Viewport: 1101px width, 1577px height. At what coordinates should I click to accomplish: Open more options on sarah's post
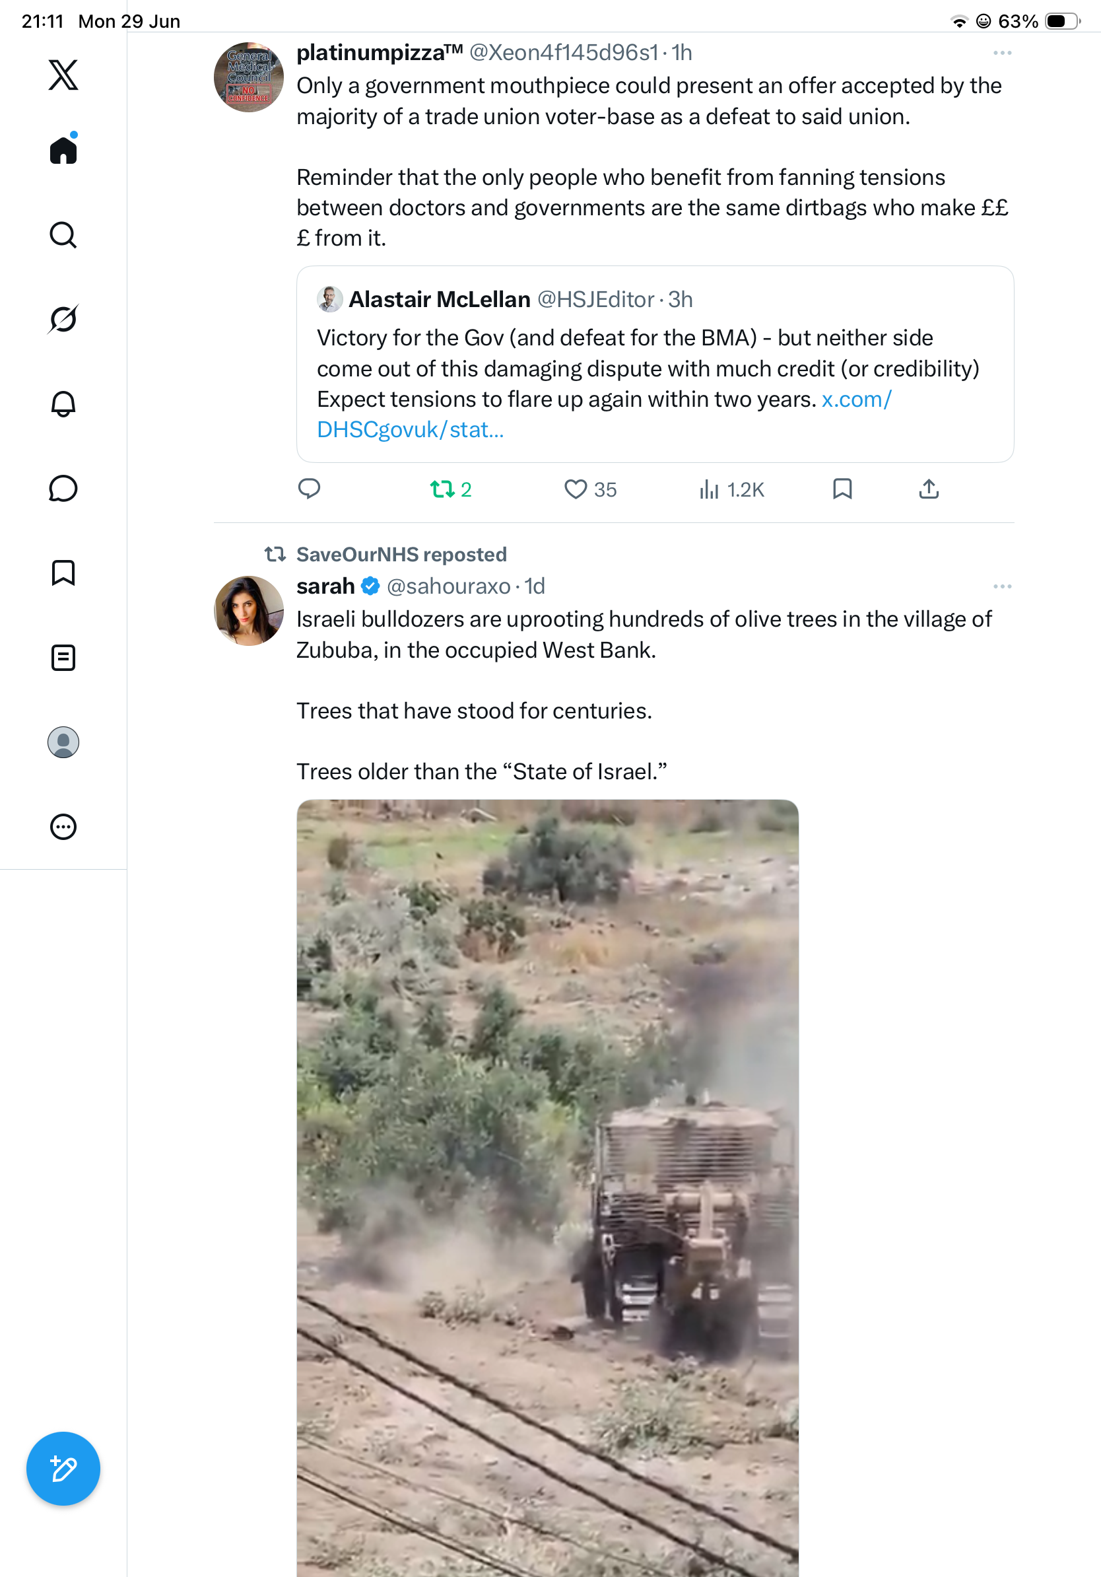1002,586
